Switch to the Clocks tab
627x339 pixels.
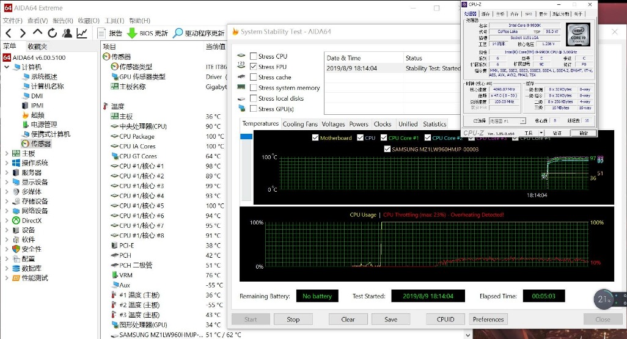click(x=383, y=124)
